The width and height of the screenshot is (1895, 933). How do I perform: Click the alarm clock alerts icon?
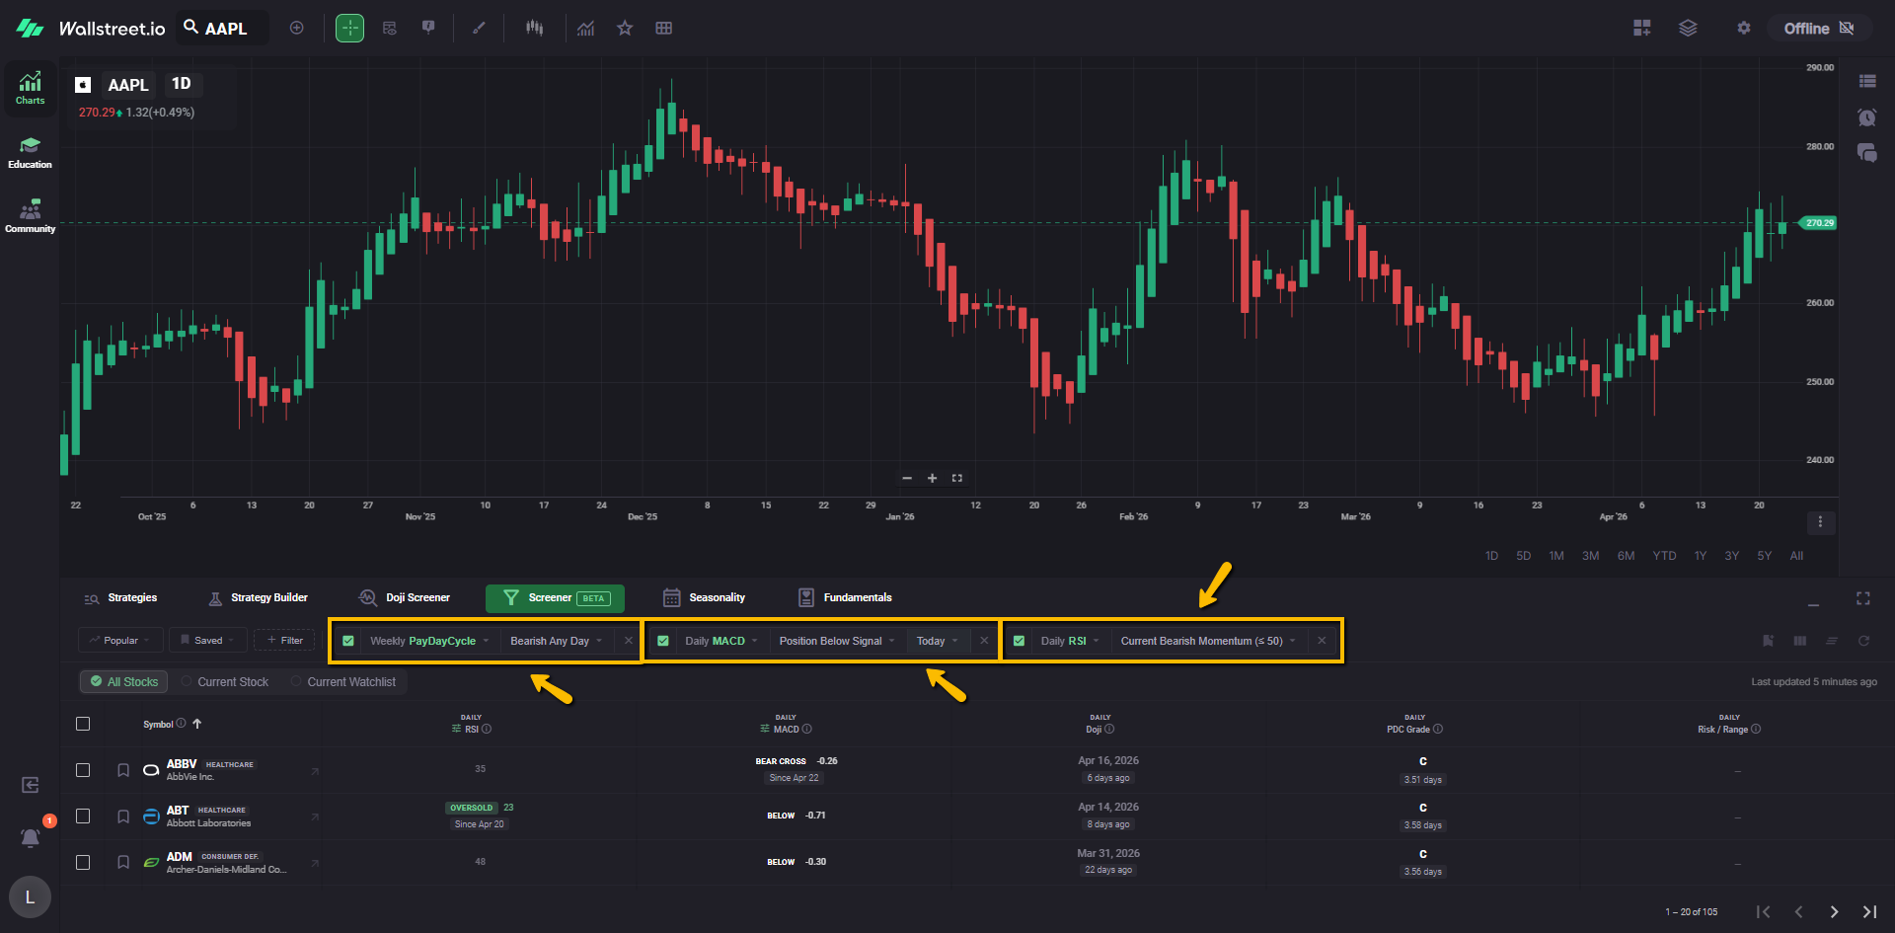(x=1866, y=117)
